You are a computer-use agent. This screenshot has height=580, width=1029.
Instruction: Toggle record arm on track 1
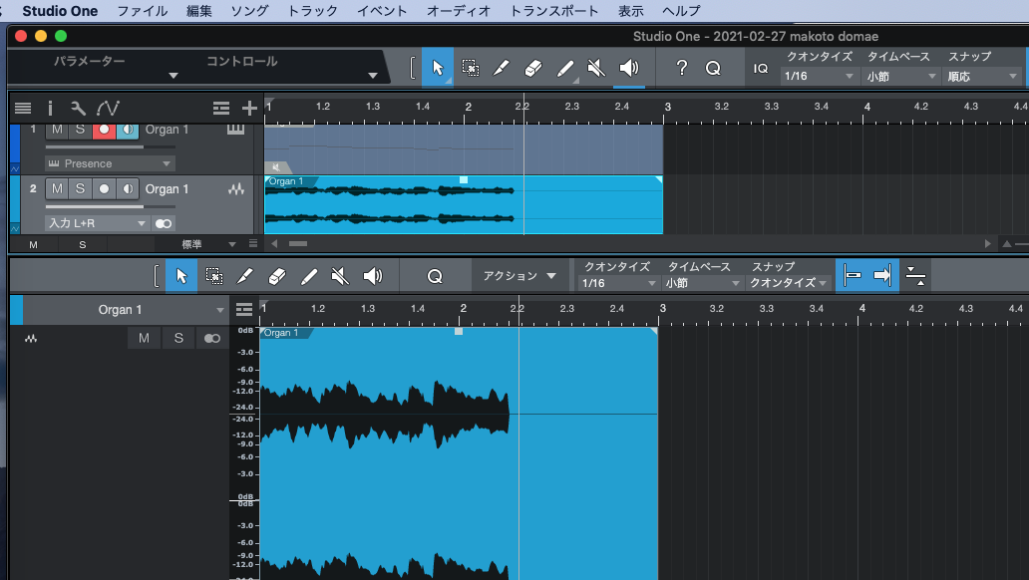104,130
